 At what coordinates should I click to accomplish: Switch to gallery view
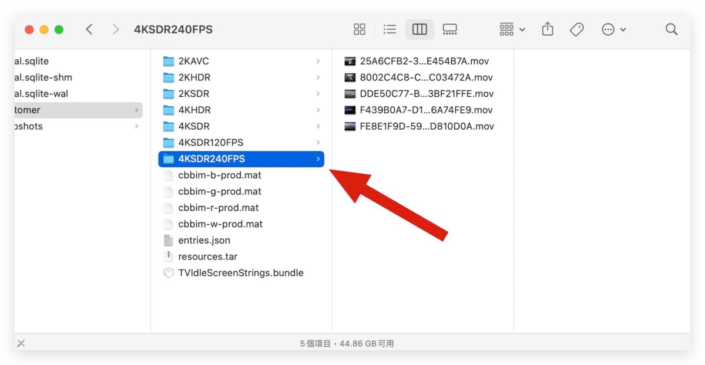coord(450,29)
